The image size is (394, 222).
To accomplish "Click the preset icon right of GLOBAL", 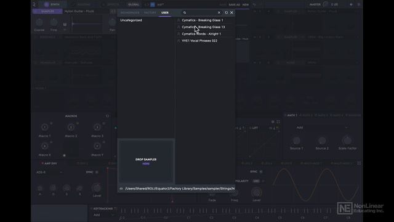I will (153, 4).
